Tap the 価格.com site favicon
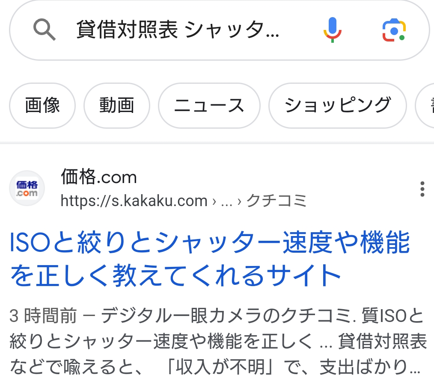The image size is (434, 390). pos(27,188)
